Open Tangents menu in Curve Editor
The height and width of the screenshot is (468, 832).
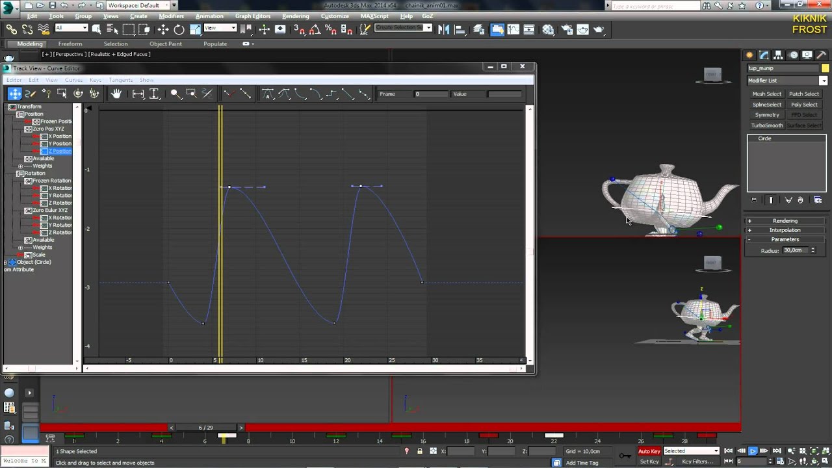coord(121,80)
